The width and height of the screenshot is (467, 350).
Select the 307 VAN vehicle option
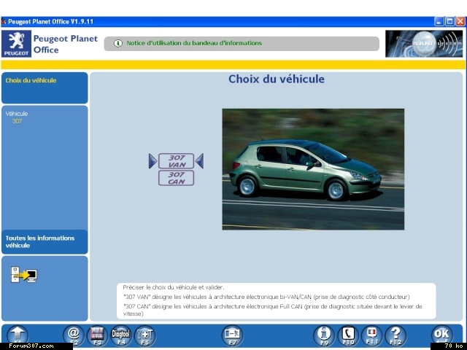[177, 161]
